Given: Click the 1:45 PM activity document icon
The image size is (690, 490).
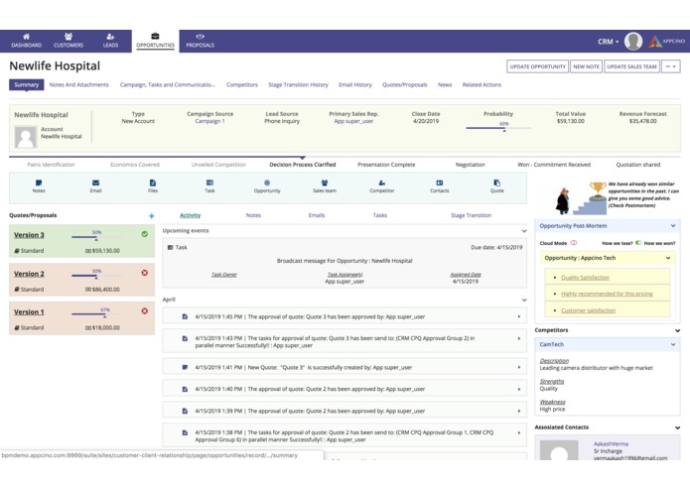Looking at the screenshot, I should click(x=185, y=316).
